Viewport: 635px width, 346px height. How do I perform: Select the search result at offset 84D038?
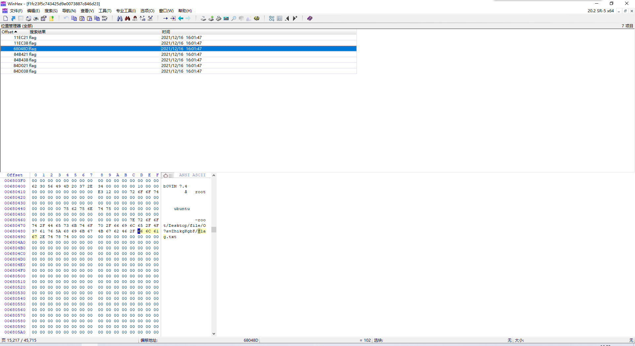(179, 71)
